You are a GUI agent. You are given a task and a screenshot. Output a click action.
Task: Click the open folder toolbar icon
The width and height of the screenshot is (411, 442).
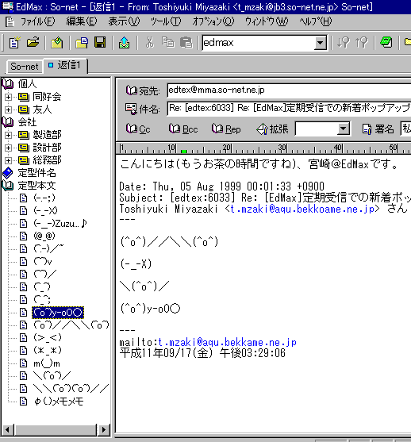33,43
